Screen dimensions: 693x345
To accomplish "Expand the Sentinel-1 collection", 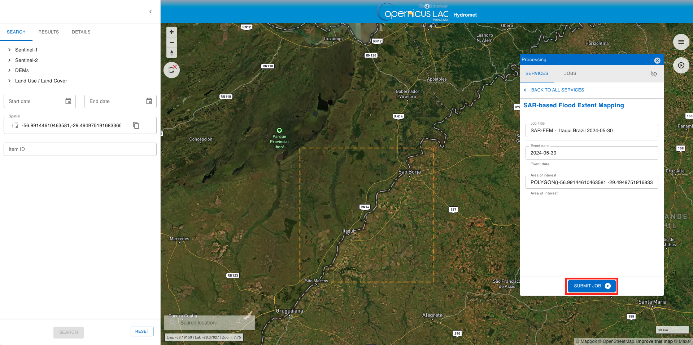I will pos(9,50).
